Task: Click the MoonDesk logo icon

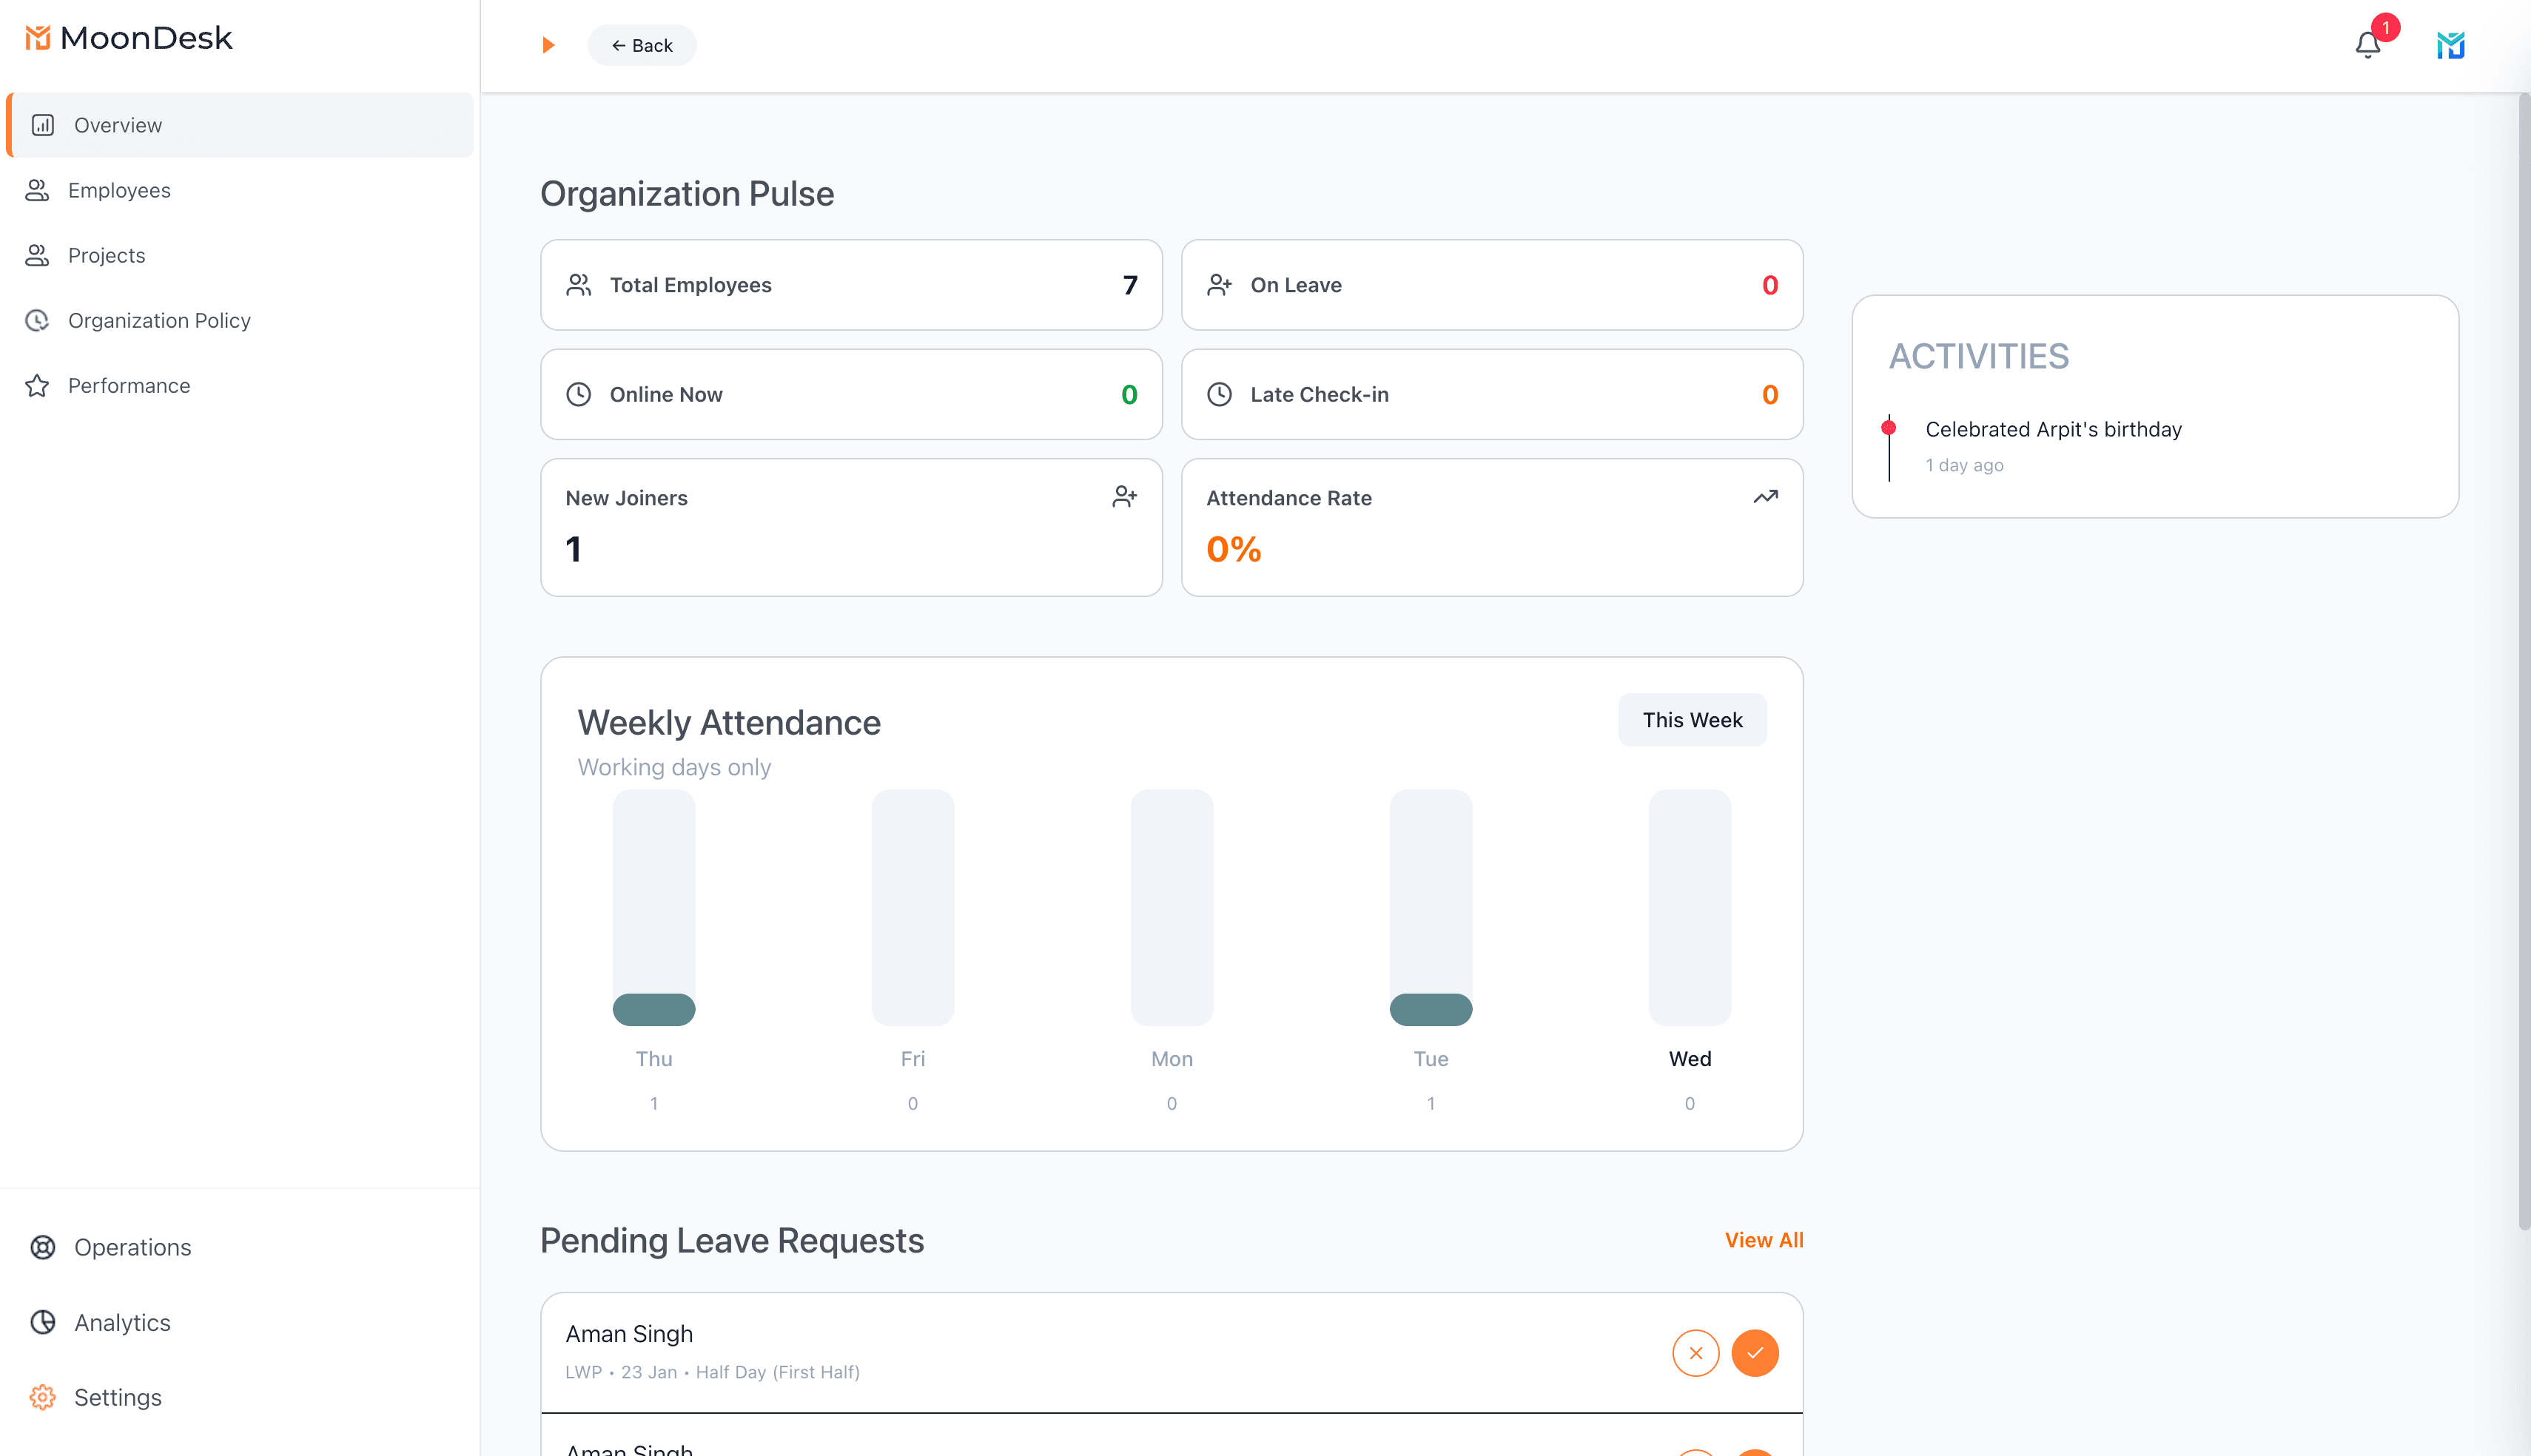Action: pyautogui.click(x=37, y=38)
